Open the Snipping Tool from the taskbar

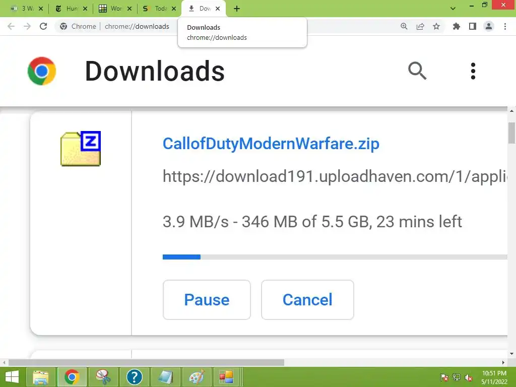[103, 377]
